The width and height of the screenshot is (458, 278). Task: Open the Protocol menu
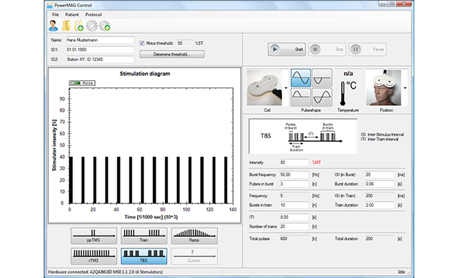coord(94,15)
